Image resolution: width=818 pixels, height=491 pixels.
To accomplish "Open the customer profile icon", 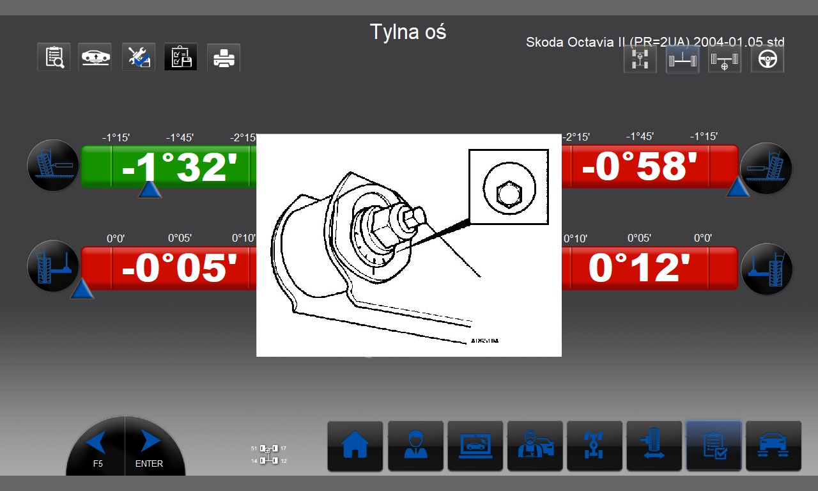I will [415, 446].
